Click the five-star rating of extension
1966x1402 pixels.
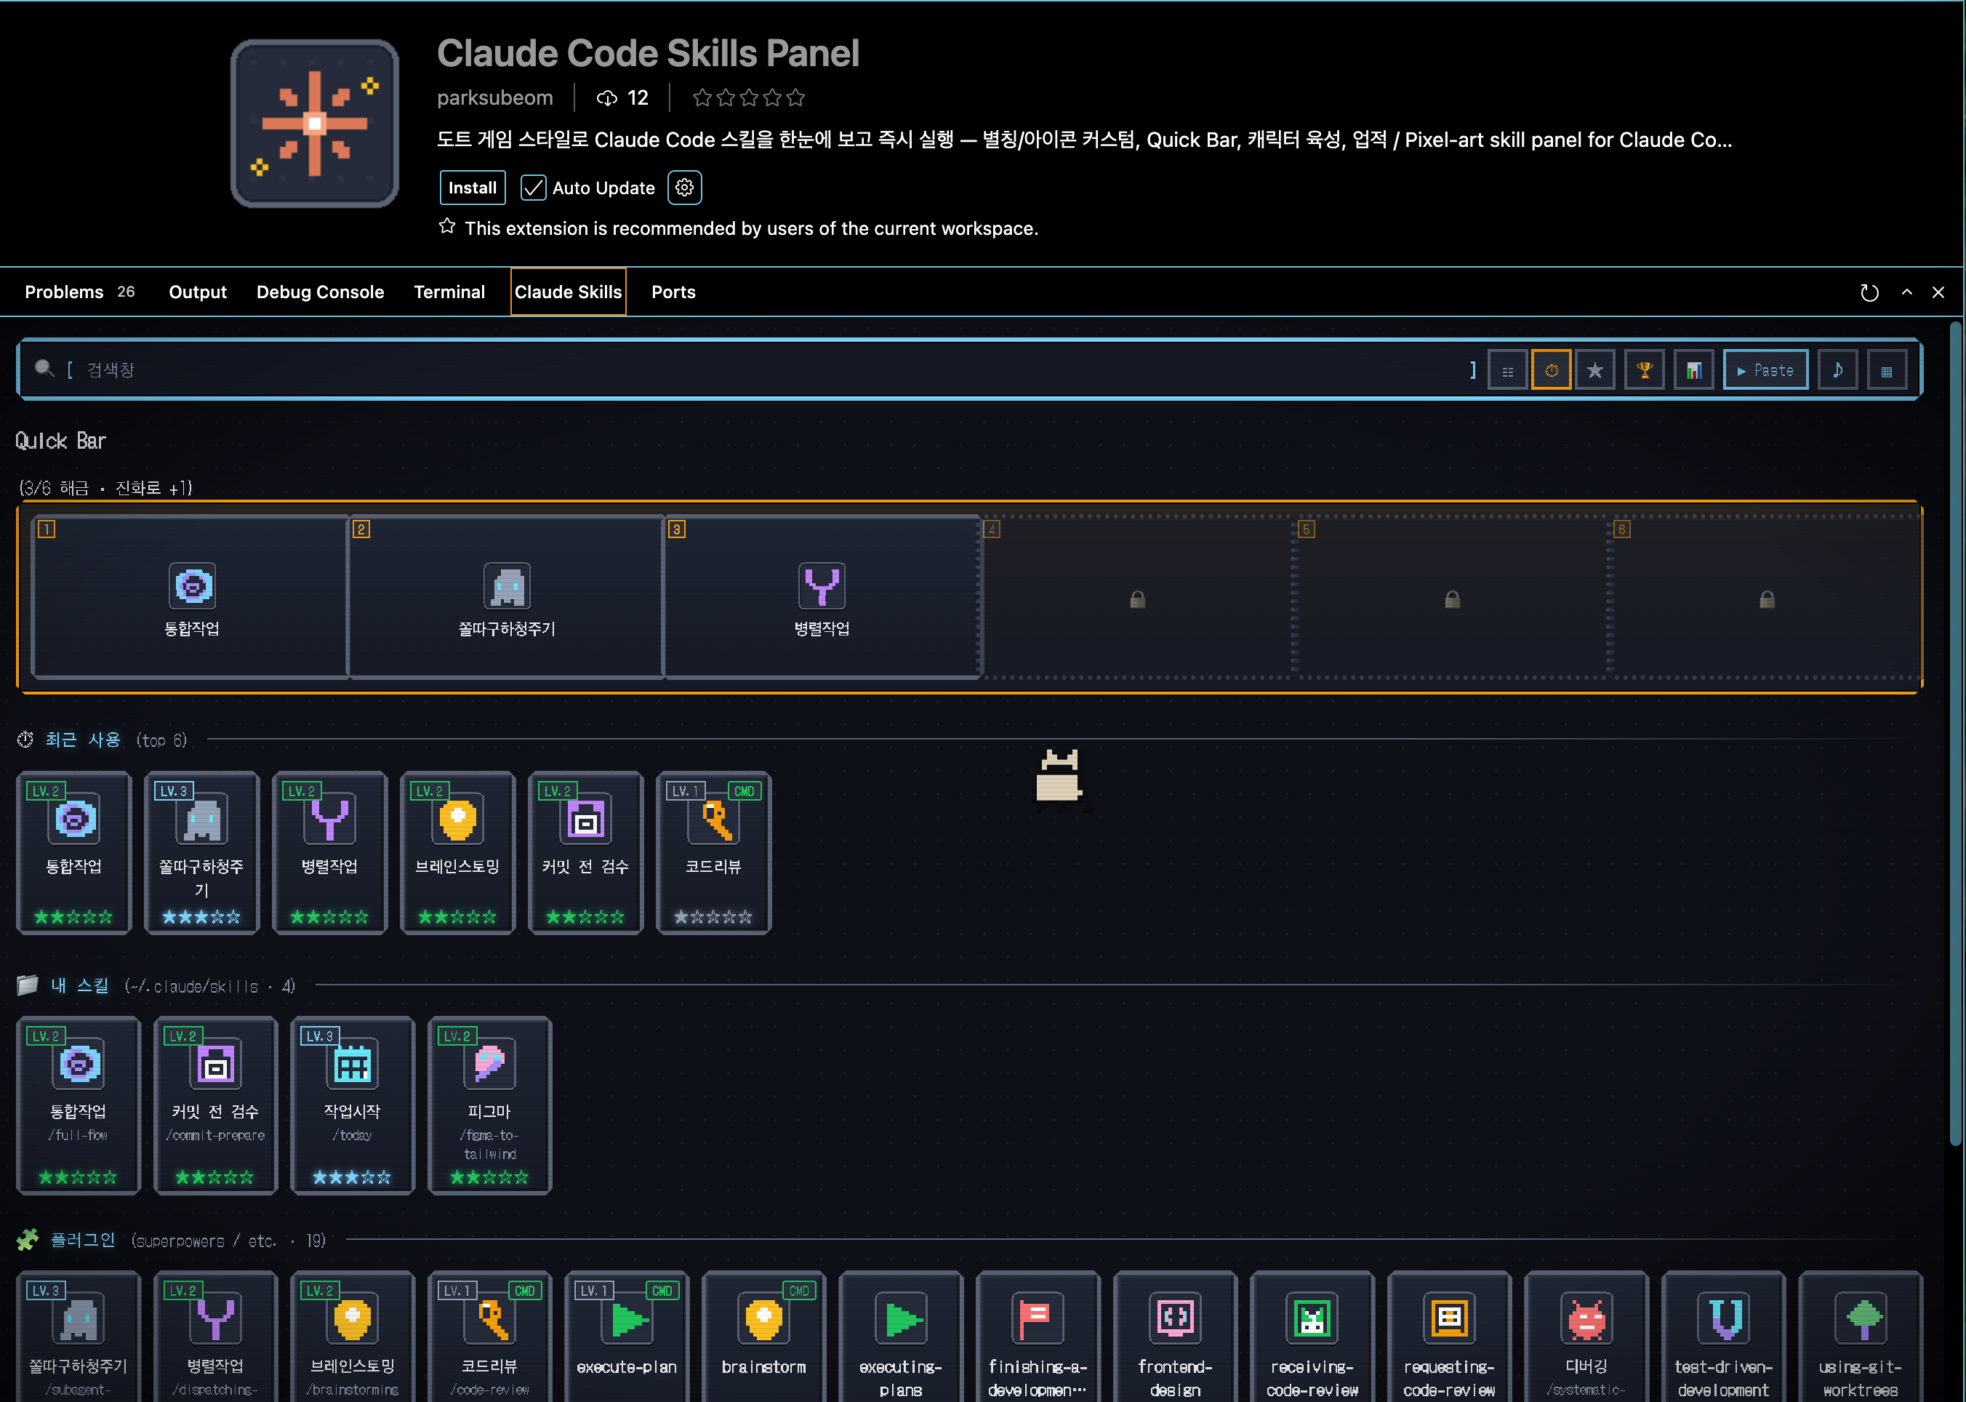tap(748, 97)
